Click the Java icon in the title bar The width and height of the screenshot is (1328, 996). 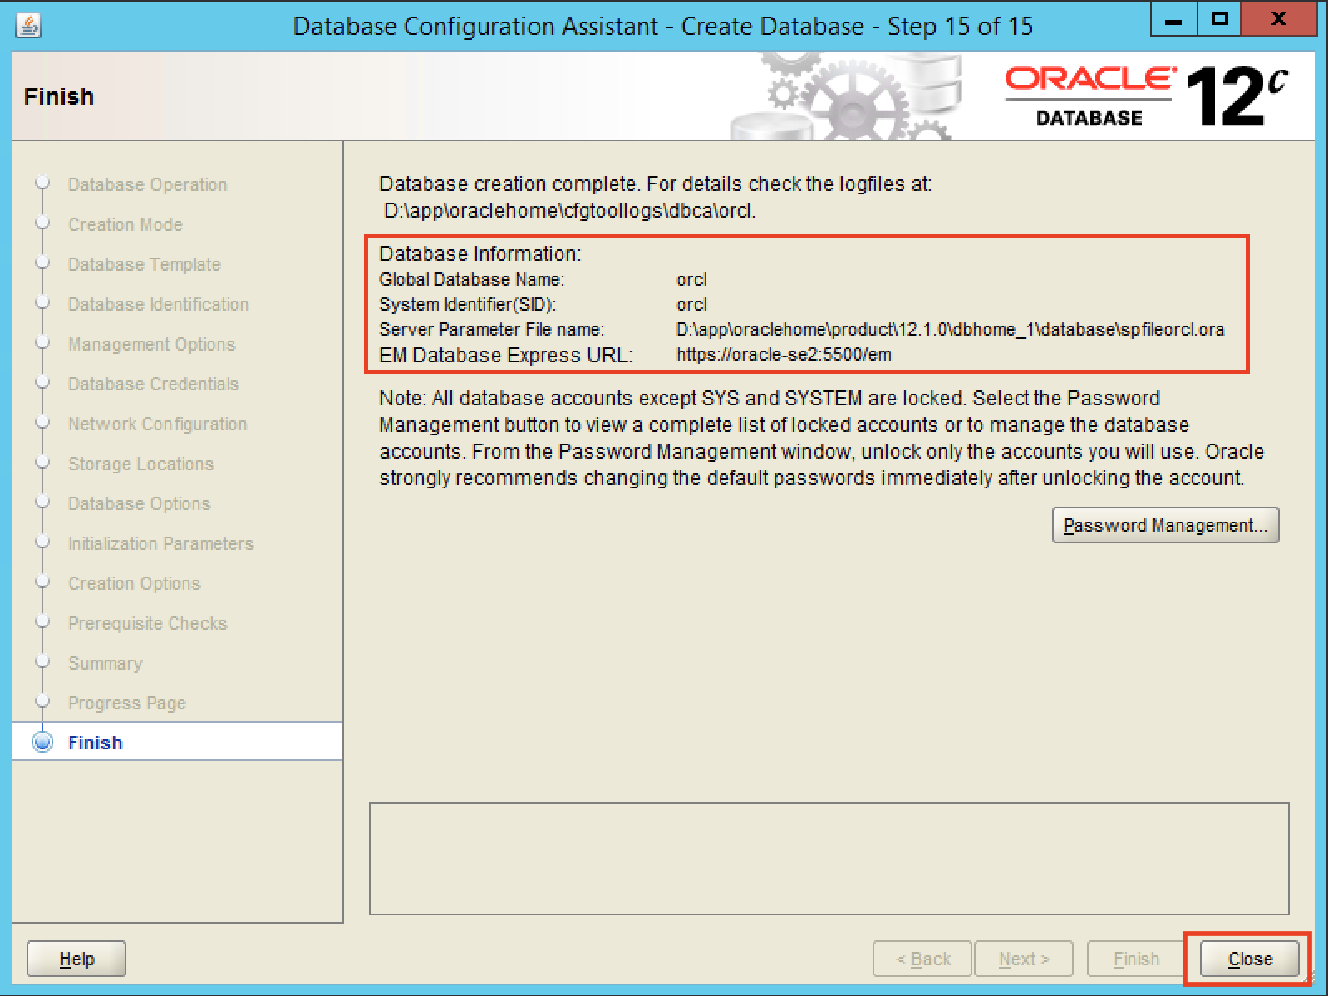point(28,26)
